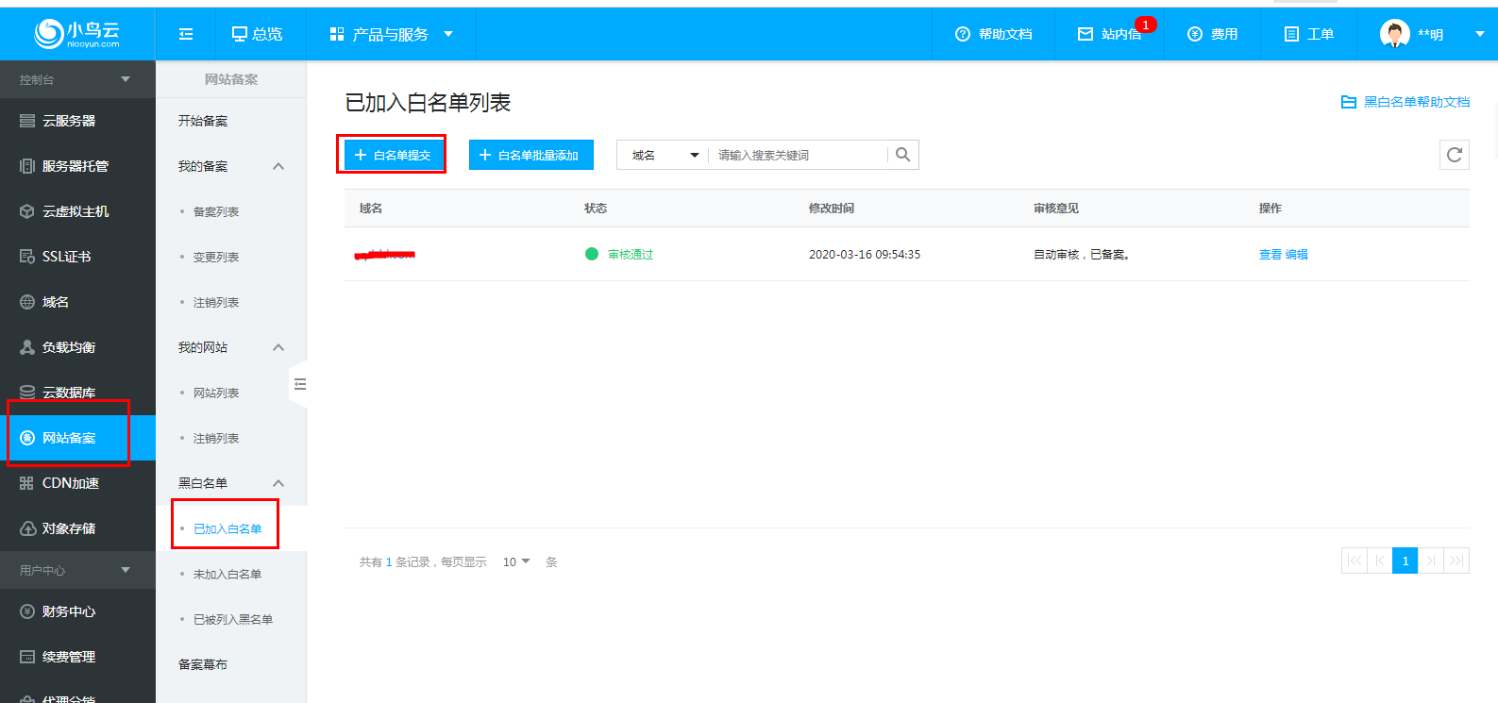1498x703 pixels.
Task: Open CDN加速 in sidebar
Action: (x=77, y=483)
